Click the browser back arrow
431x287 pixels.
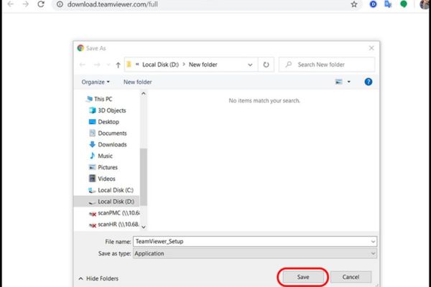pyautogui.click(x=11, y=4)
